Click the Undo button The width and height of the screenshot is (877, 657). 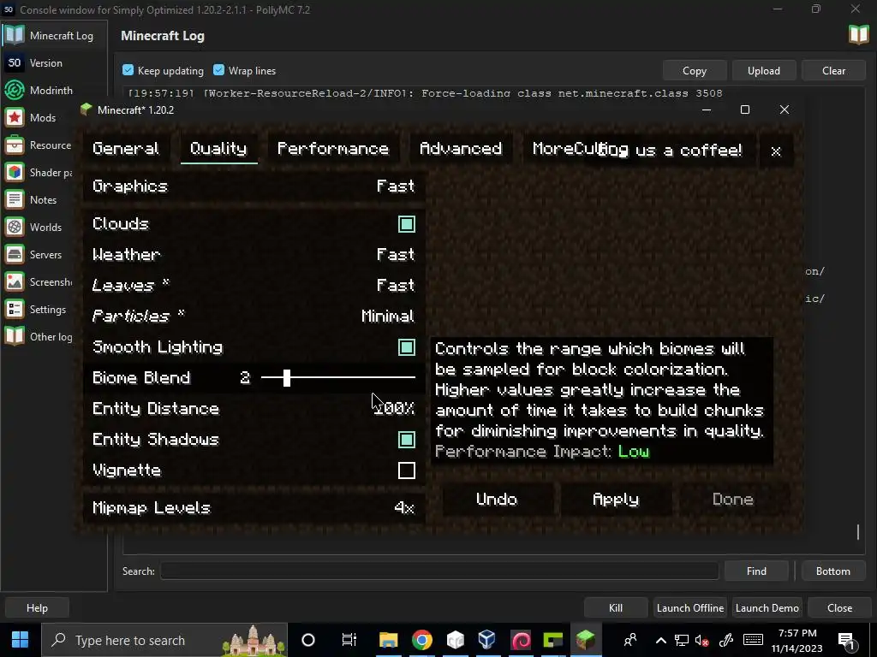click(497, 500)
